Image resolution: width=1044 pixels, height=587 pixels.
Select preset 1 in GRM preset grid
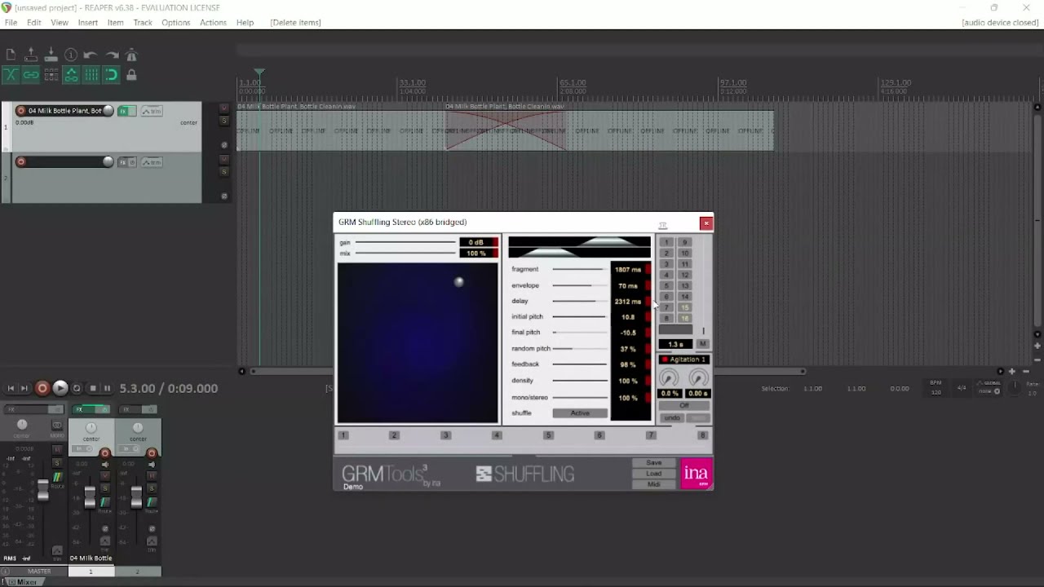pyautogui.click(x=666, y=242)
